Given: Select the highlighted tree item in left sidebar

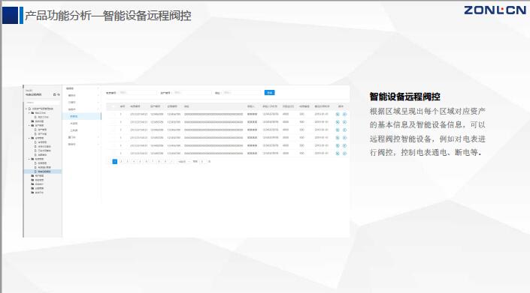Looking at the screenshot, I should coord(43,172).
